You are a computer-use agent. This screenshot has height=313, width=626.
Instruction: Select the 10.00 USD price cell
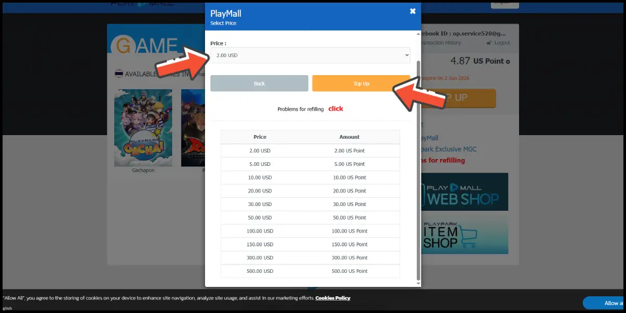coord(260,178)
